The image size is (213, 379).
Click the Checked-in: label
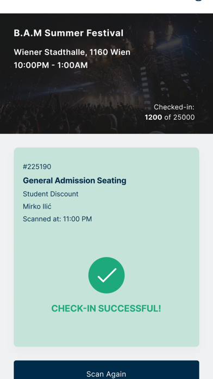(x=174, y=107)
